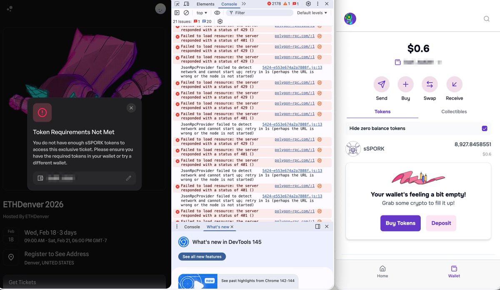
Task: Open Wallet in the bottom navigation
Action: pos(454,272)
